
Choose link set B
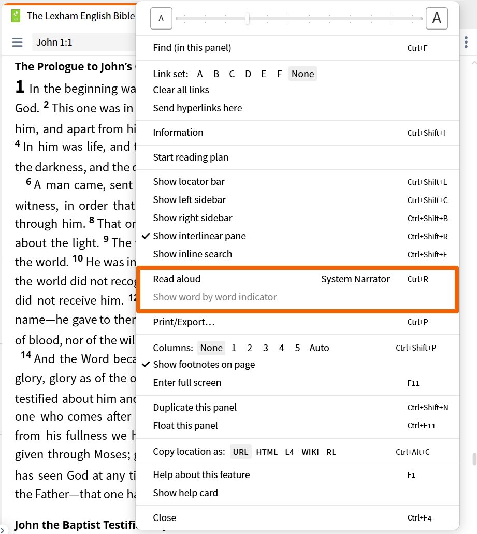pos(216,74)
